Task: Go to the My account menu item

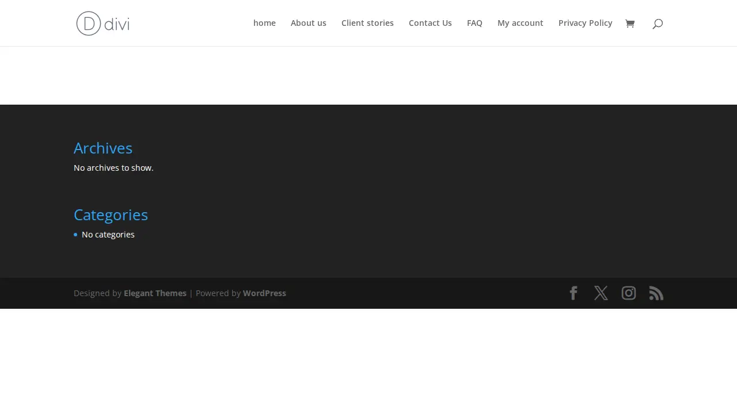Action: click(521, 23)
